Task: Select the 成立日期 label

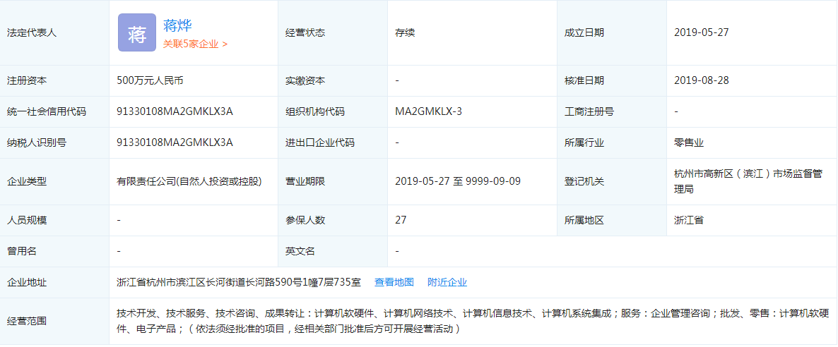Action: pos(584,32)
